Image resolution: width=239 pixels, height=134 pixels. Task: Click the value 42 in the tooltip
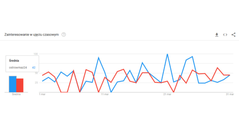34,68
